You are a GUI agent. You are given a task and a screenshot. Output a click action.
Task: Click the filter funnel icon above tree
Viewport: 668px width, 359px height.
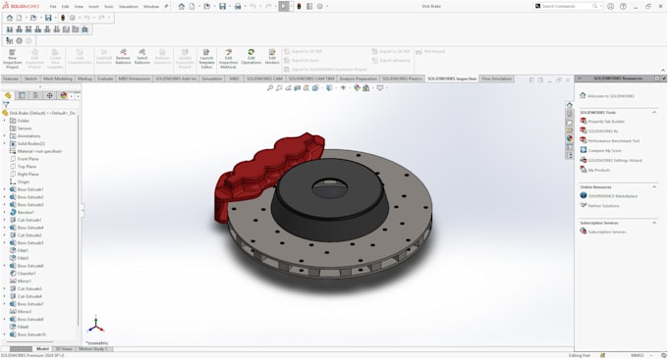point(6,105)
